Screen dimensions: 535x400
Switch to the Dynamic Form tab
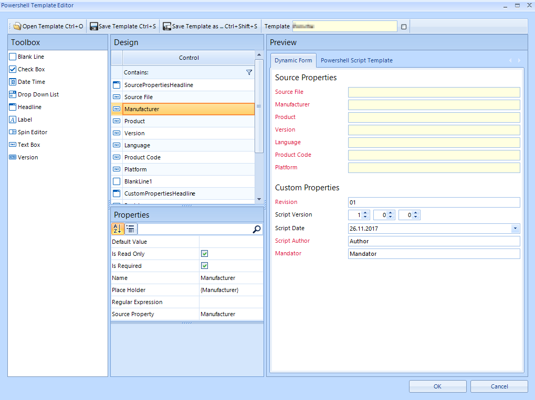[293, 60]
